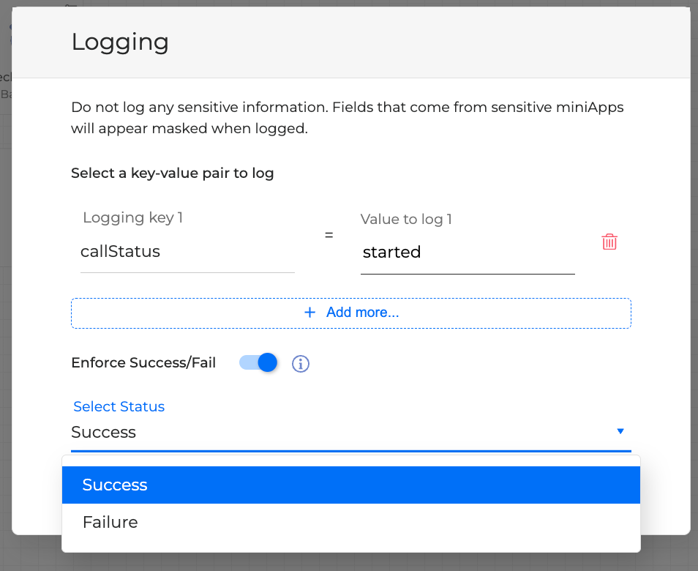Click the 'Enforce Success/Fail' label text
Viewport: 698px width, 571px height.
pos(143,362)
